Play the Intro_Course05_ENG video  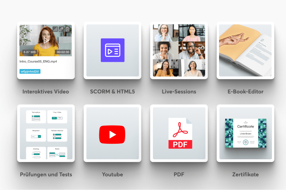click(x=46, y=40)
